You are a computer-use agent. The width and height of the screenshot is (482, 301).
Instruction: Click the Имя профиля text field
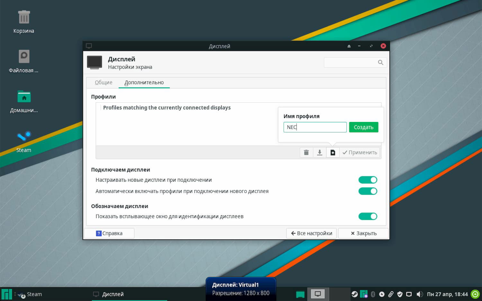315,127
